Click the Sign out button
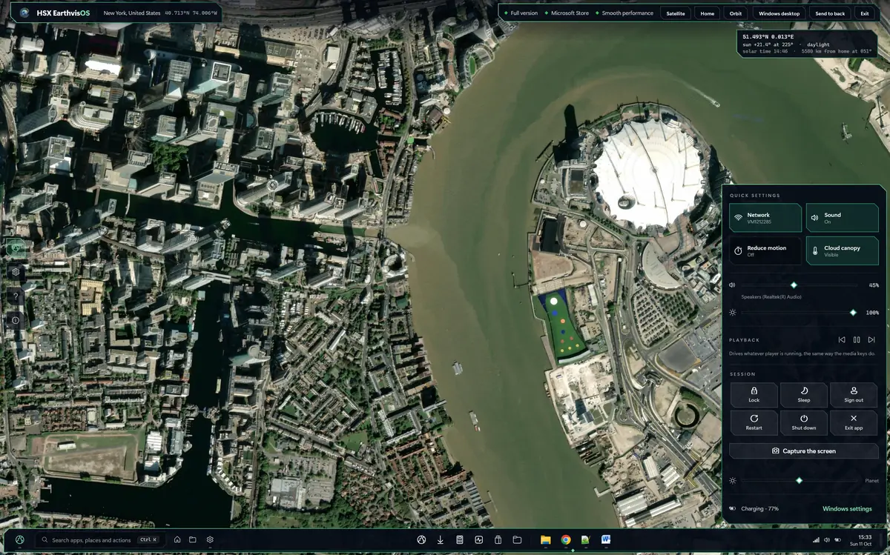The width and height of the screenshot is (890, 555). [x=854, y=395]
